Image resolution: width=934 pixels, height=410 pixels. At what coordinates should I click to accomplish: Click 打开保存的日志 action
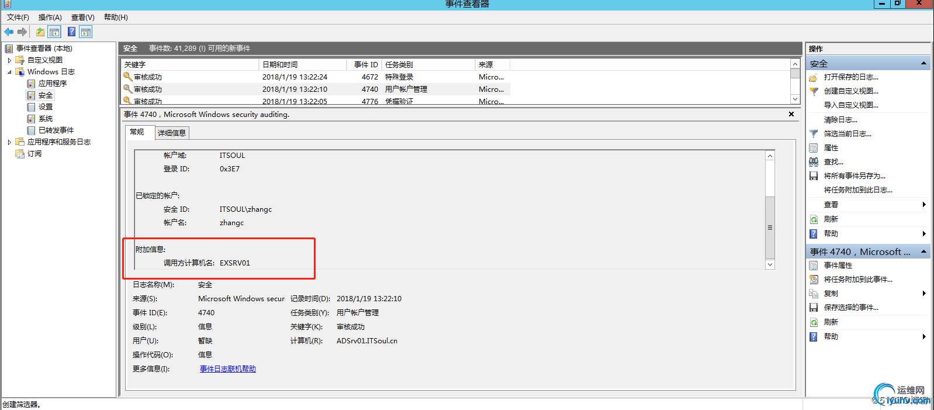(x=851, y=77)
